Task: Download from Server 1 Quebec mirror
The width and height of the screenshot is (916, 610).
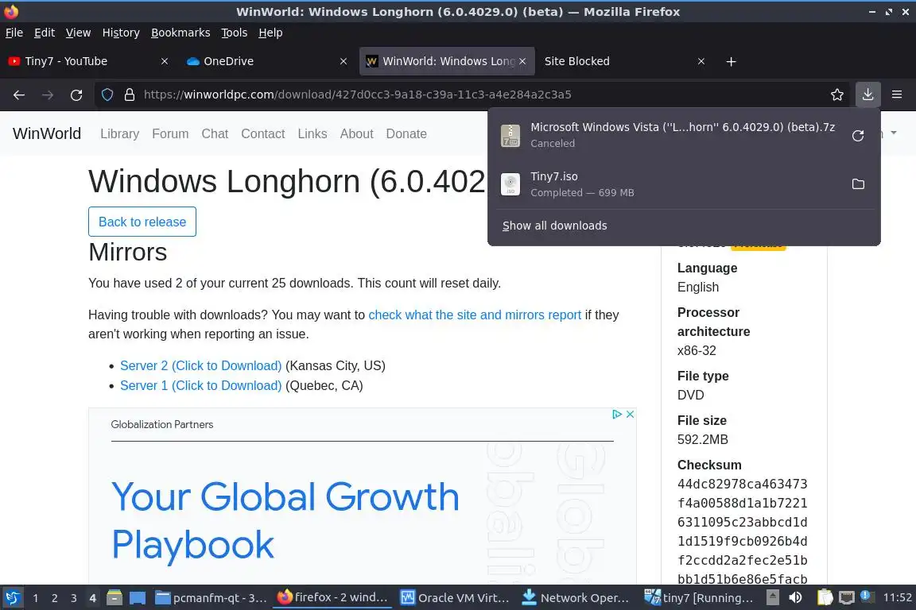Action: (x=200, y=386)
